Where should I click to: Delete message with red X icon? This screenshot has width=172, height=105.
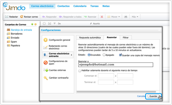(102, 17)
